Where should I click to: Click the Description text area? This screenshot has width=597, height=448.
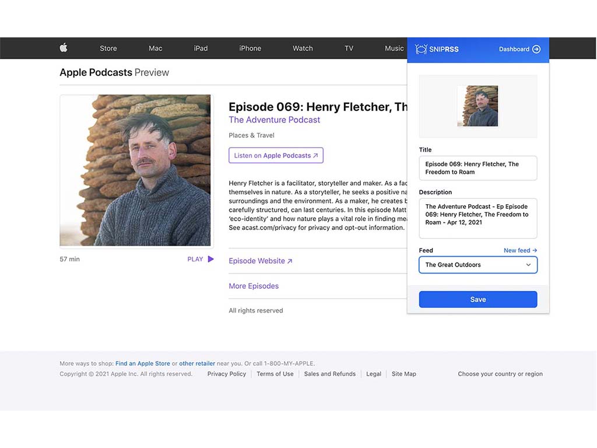(478, 218)
